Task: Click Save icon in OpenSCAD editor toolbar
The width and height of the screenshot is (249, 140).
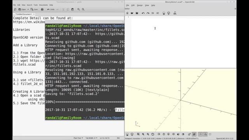Action: 137,13
